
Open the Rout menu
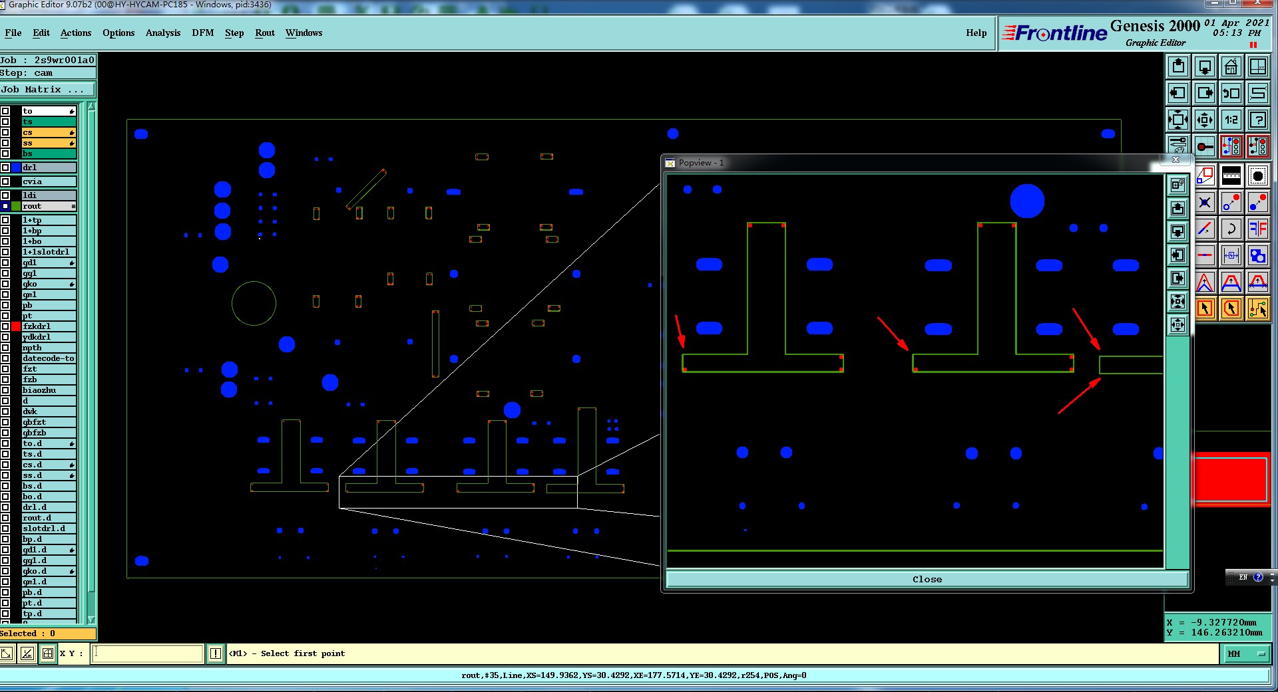[x=265, y=33]
